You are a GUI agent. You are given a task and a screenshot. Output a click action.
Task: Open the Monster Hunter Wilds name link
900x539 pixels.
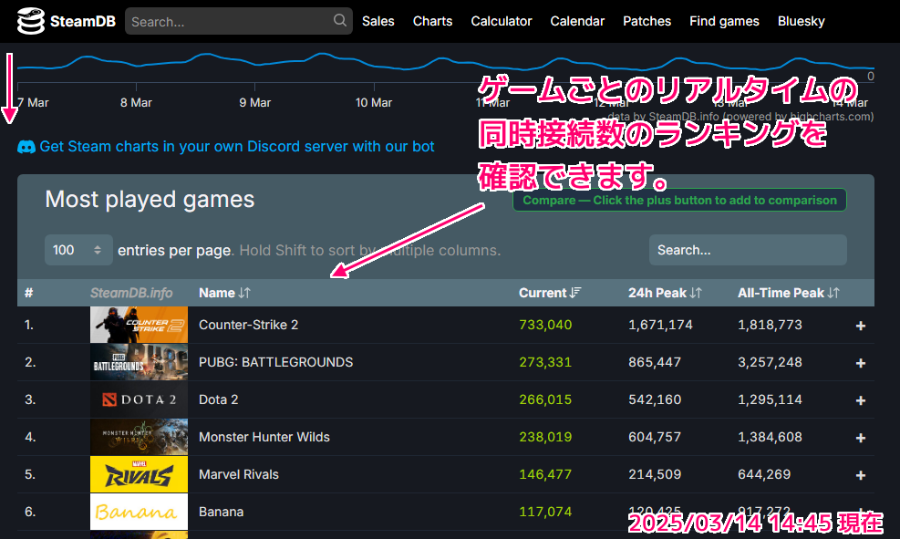[x=264, y=437]
